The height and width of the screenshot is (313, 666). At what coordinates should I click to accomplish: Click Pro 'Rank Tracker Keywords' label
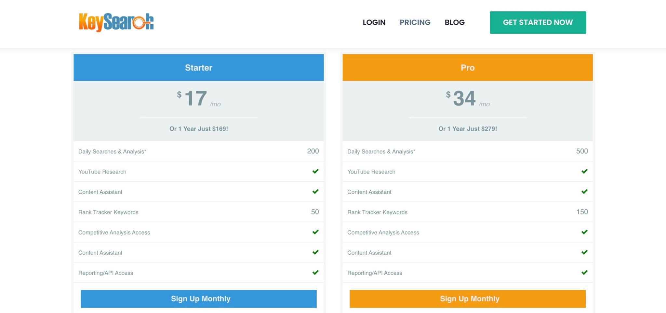tap(377, 212)
